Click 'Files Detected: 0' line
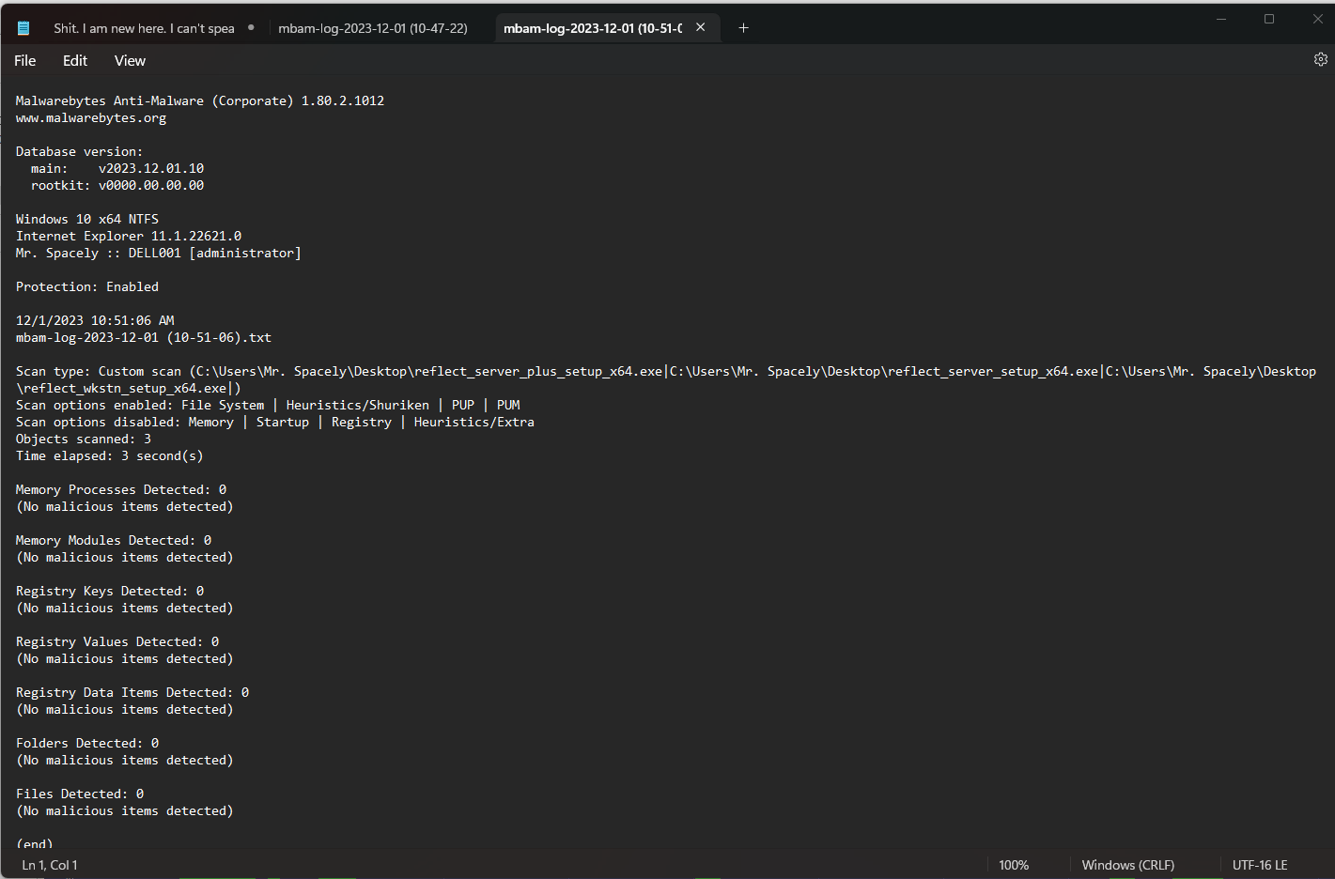 tap(80, 794)
